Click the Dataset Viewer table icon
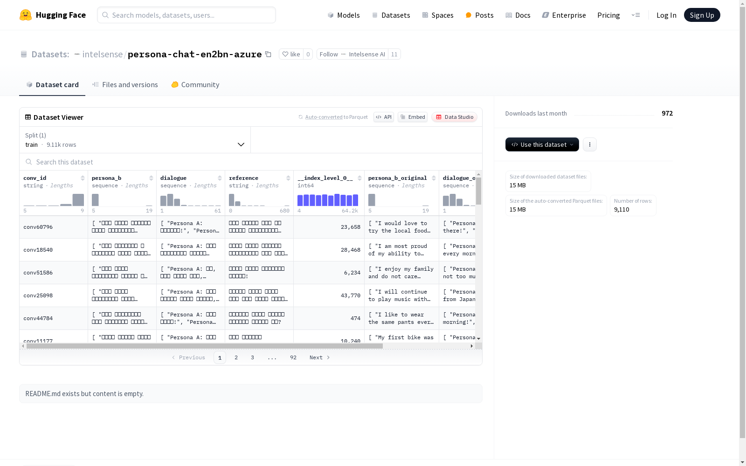Screen dimensions: 746x466 [28, 117]
